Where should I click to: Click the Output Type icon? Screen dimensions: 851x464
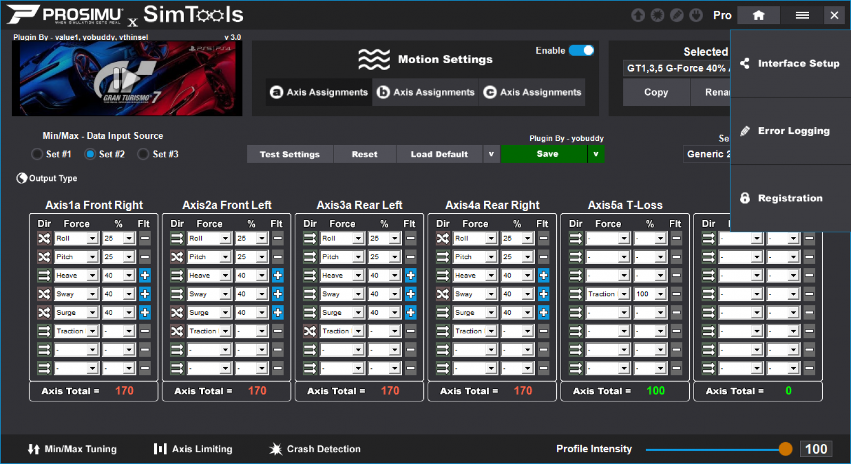click(x=22, y=178)
